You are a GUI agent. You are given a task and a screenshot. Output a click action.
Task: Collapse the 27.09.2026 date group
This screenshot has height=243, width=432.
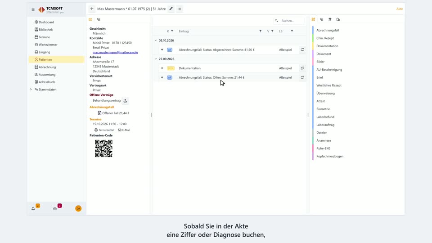[x=156, y=59]
